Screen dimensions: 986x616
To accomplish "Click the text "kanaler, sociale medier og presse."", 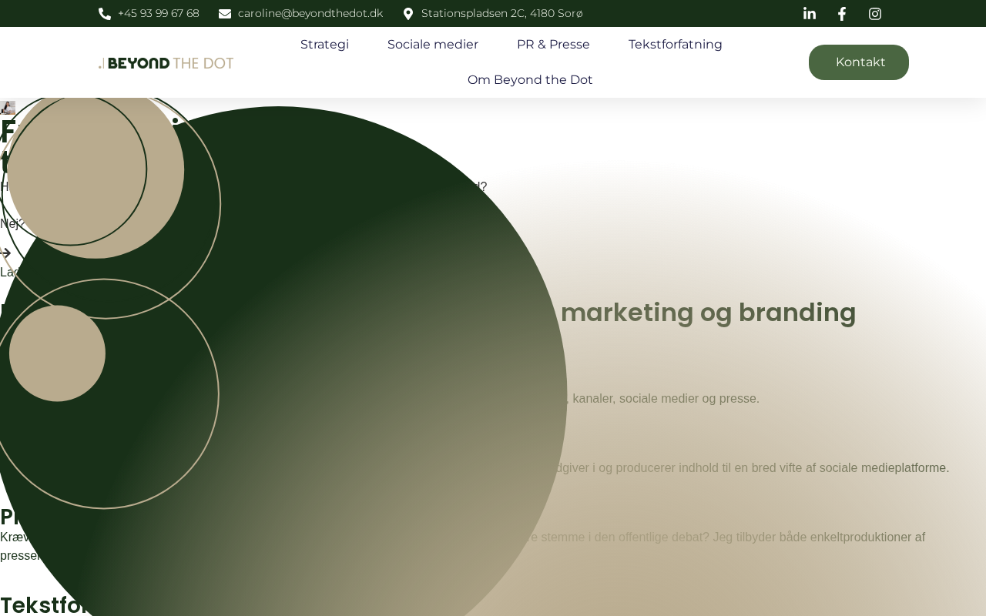I will [666, 399].
